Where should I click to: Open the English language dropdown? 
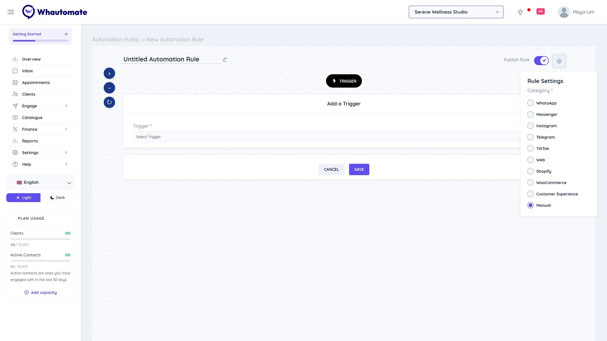coord(40,182)
